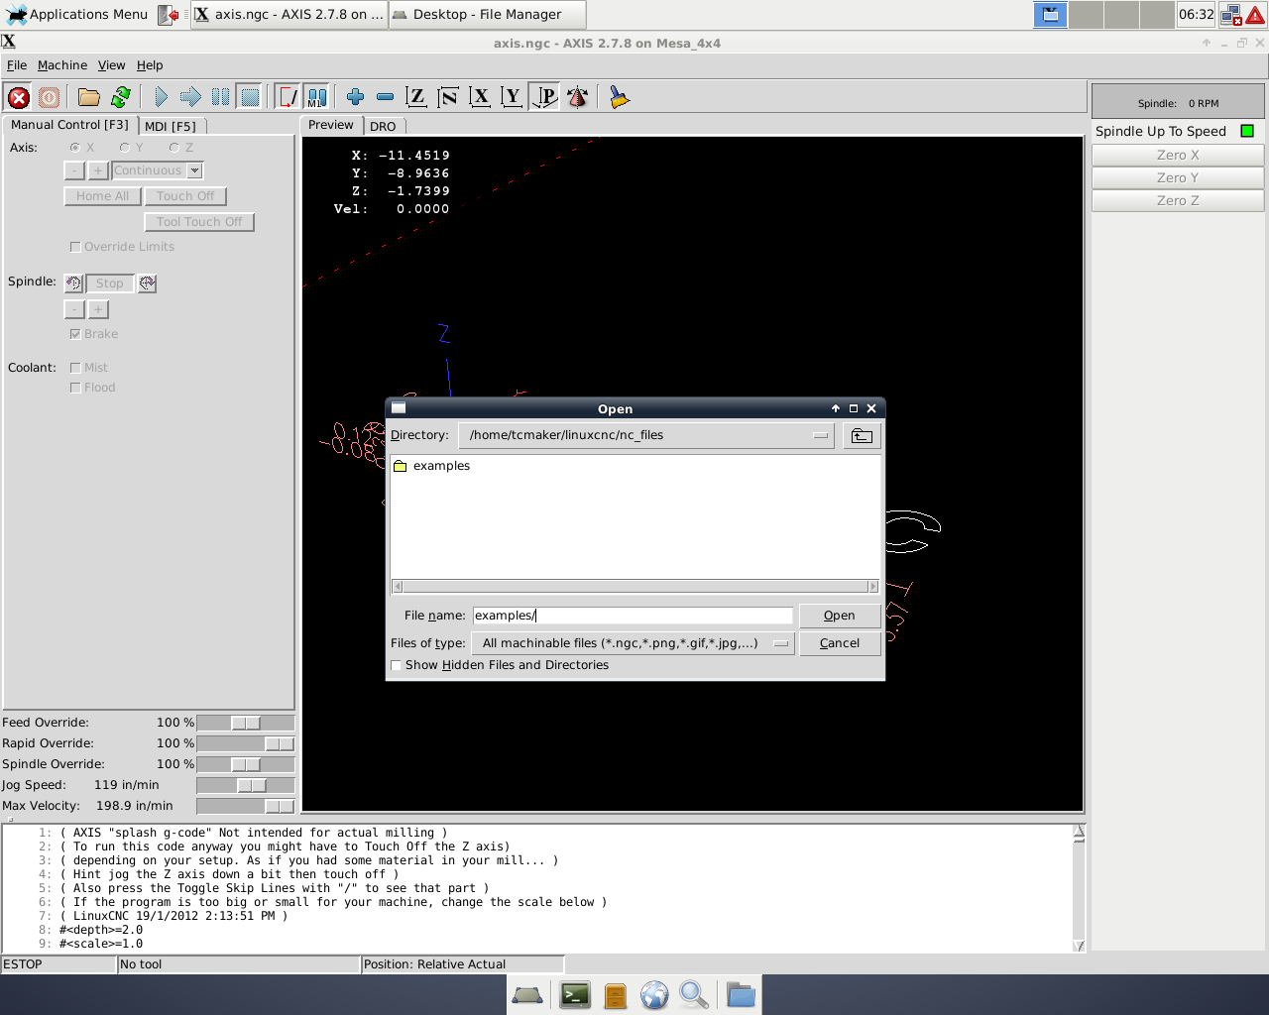The height and width of the screenshot is (1015, 1269).
Task: Click the Zero Z button
Action: click(1178, 201)
